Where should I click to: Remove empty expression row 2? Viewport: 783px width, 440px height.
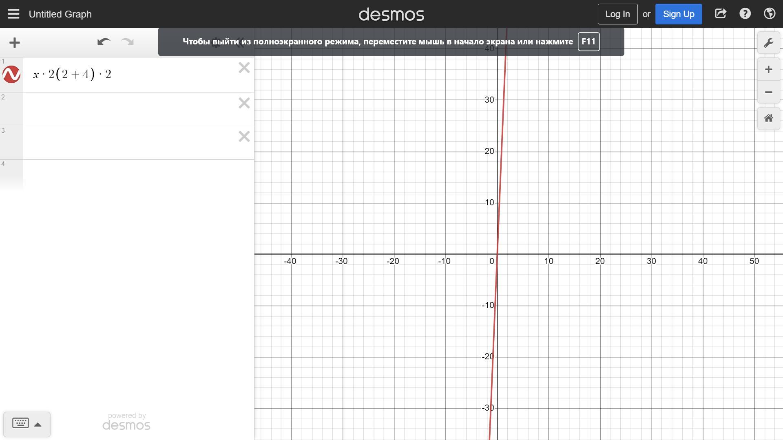[x=244, y=103]
